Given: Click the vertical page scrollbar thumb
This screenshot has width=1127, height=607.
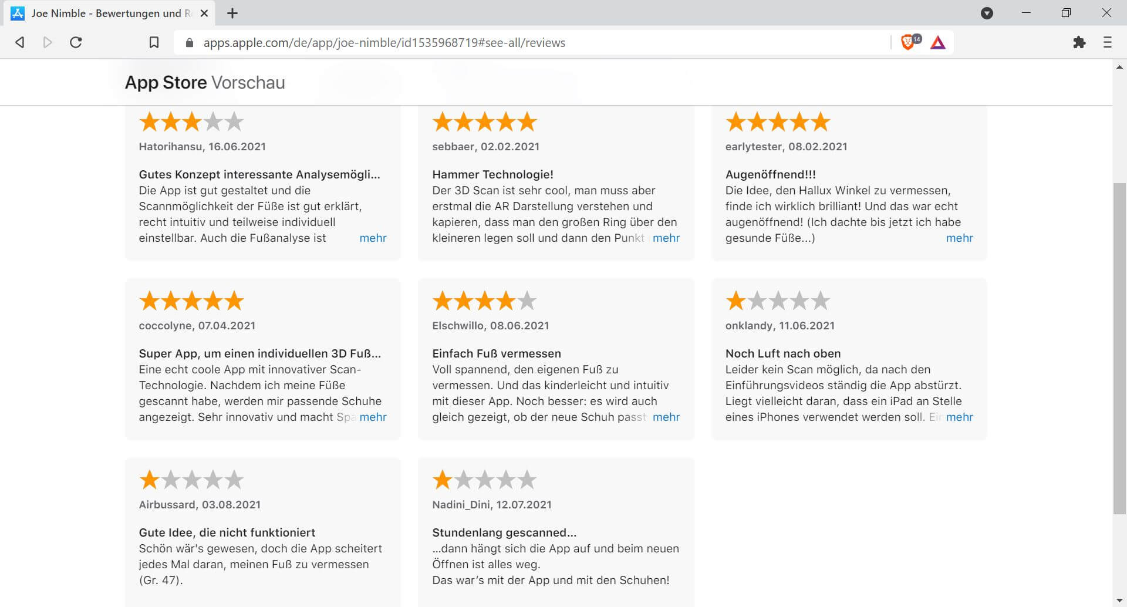Looking at the screenshot, I should (x=1119, y=349).
